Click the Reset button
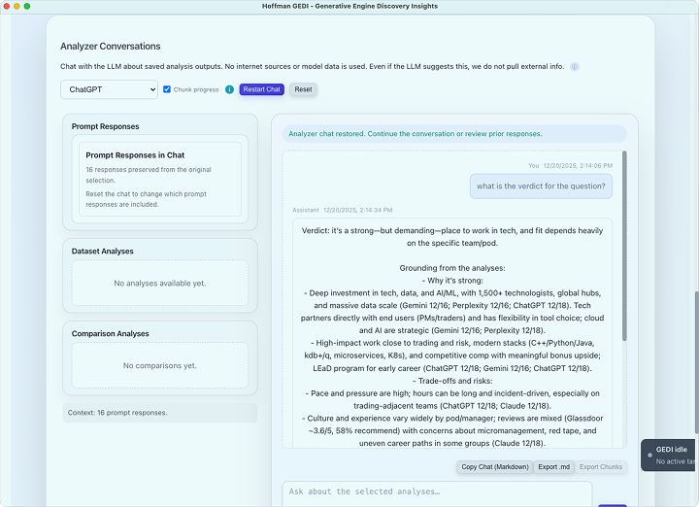The height and width of the screenshot is (507, 699). coord(303,89)
